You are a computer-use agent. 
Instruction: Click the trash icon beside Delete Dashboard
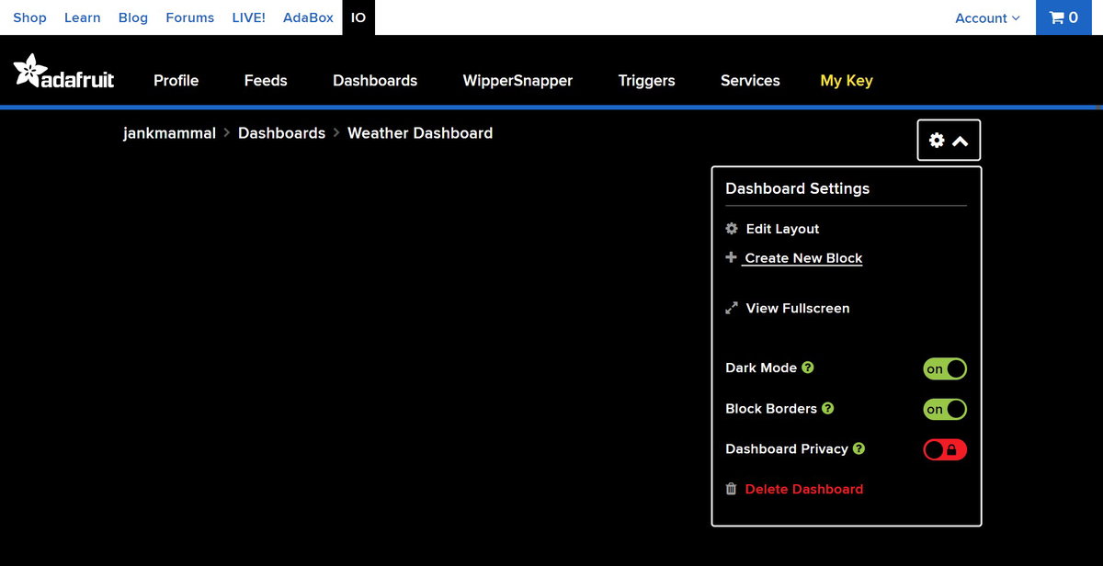point(732,489)
